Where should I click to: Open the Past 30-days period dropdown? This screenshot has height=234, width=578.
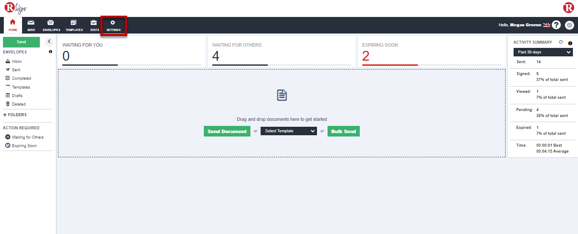pyautogui.click(x=543, y=52)
